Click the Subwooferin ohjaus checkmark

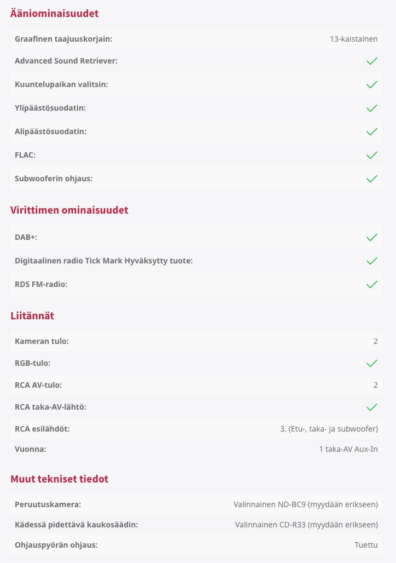pyautogui.click(x=372, y=179)
